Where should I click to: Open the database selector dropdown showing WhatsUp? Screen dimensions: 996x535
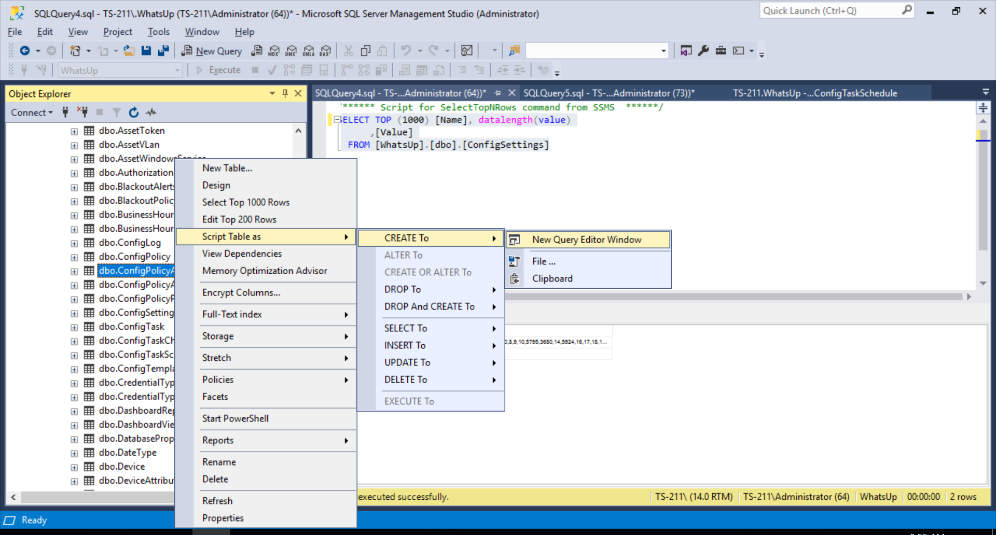(x=178, y=70)
